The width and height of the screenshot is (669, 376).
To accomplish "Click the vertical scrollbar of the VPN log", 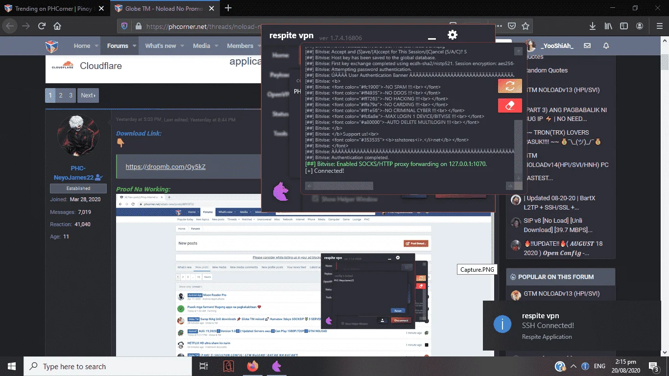I will click(518, 147).
